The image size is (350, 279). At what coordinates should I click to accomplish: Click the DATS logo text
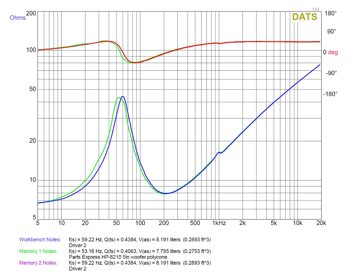304,17
